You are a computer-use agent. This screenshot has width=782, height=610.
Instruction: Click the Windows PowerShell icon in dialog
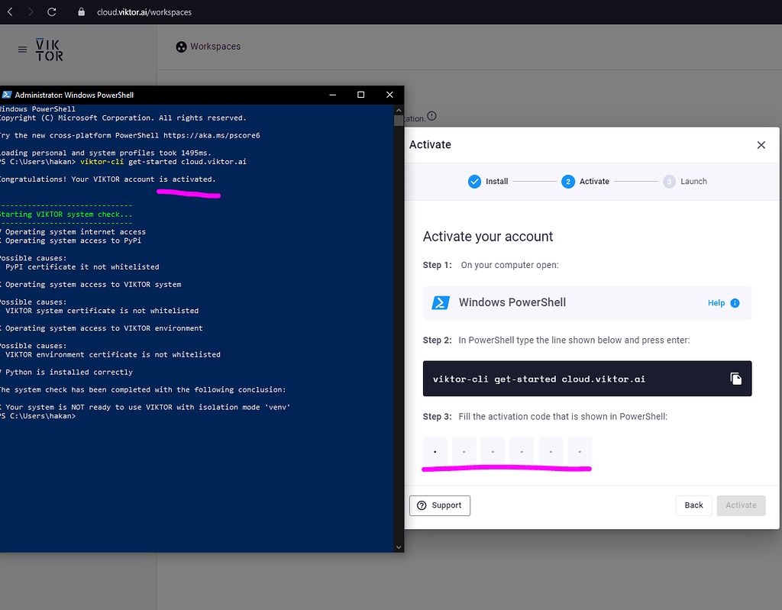coord(441,303)
